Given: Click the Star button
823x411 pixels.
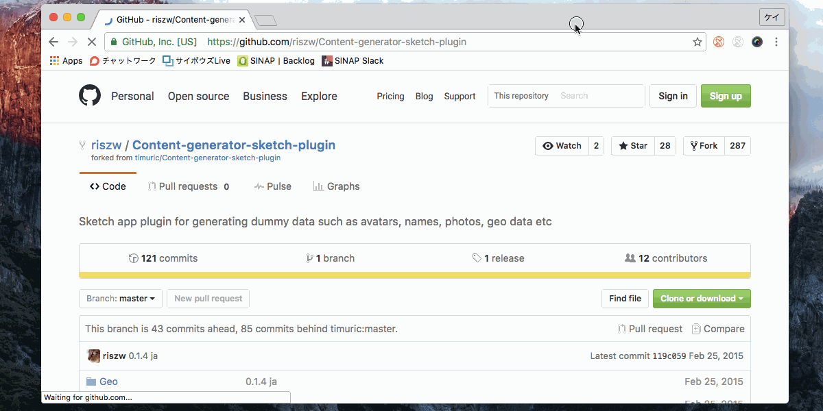Looking at the screenshot, I should pyautogui.click(x=632, y=146).
